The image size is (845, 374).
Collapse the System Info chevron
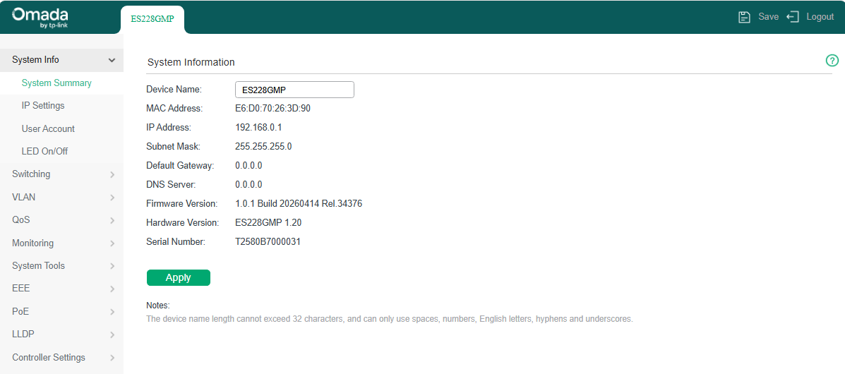pos(112,61)
